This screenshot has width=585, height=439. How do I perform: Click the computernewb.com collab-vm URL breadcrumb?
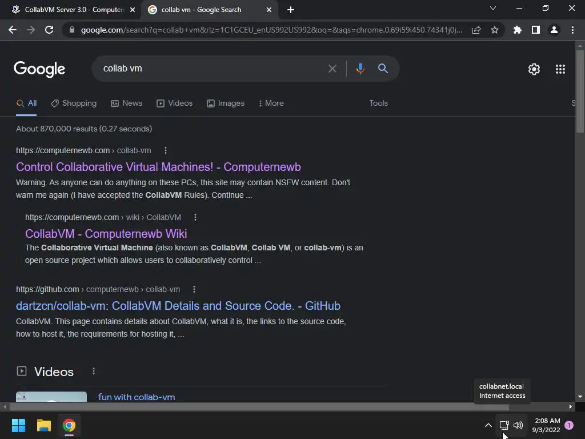point(83,150)
